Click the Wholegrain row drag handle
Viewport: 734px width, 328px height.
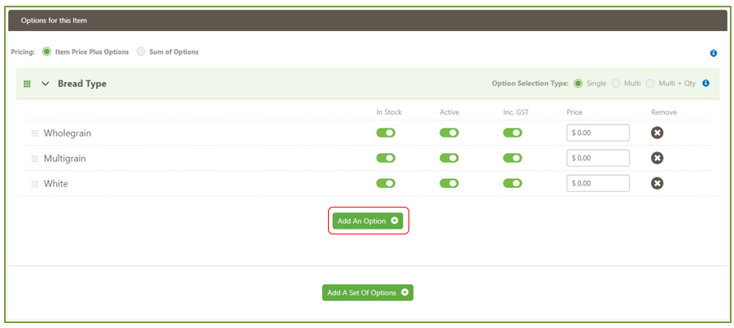click(34, 133)
